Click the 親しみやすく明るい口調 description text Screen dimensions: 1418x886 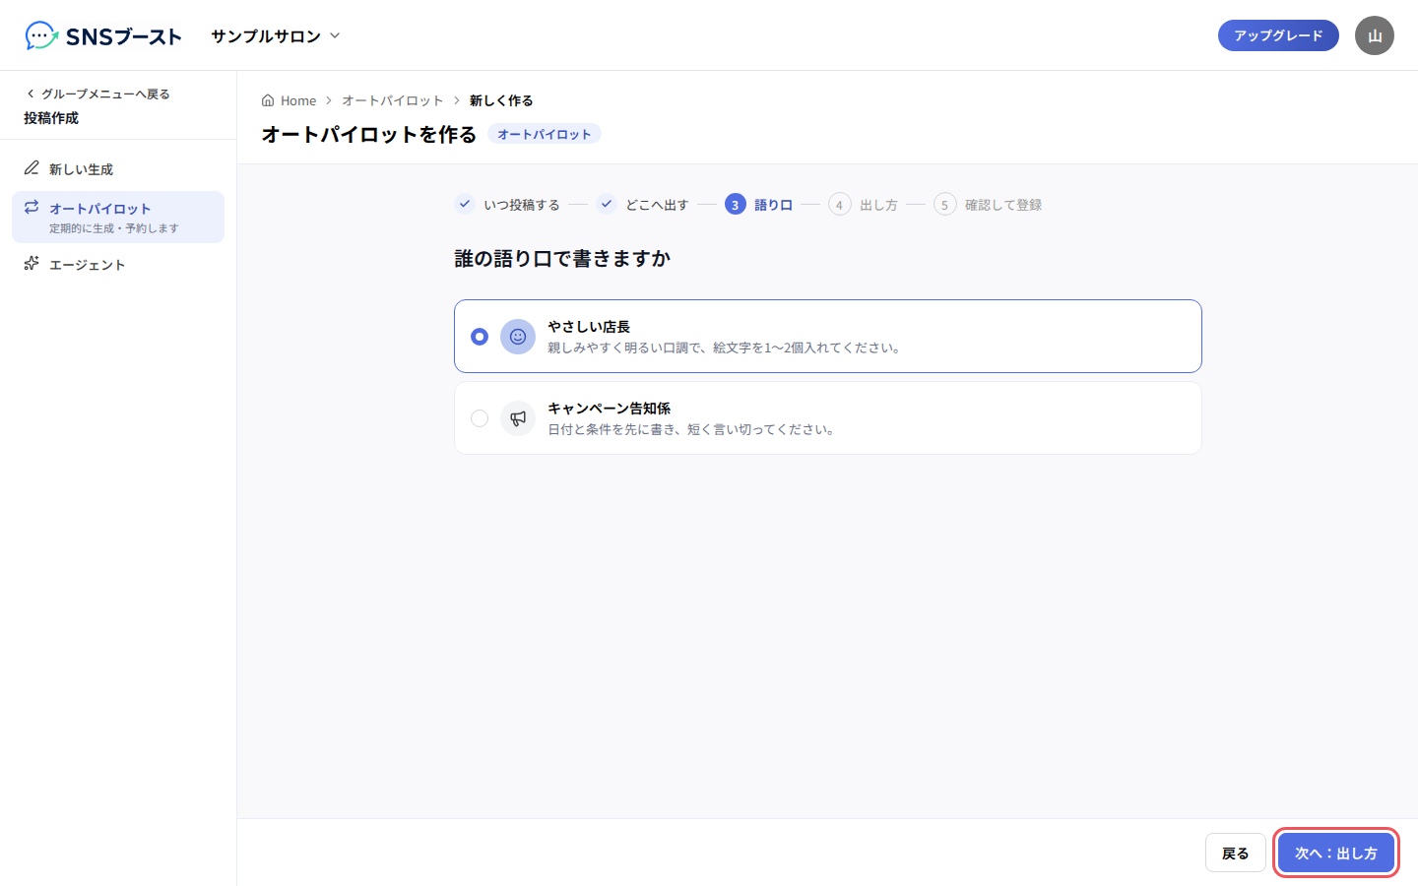coord(726,348)
